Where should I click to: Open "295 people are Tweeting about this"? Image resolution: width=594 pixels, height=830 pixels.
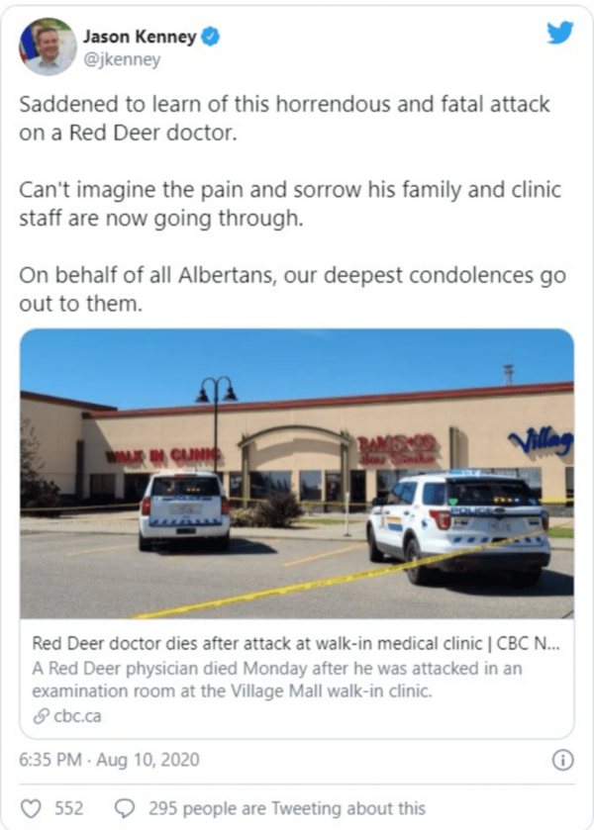tap(287, 808)
